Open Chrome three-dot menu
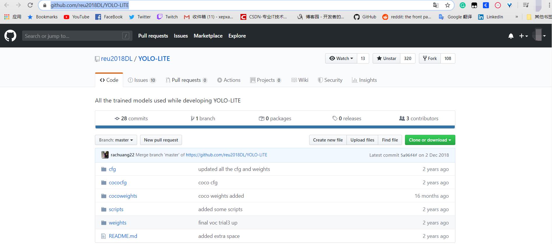The height and width of the screenshot is (244, 552). (x=549, y=5)
